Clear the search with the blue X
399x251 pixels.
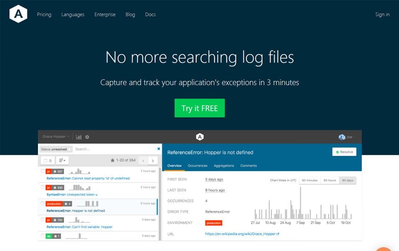[x=159, y=149]
